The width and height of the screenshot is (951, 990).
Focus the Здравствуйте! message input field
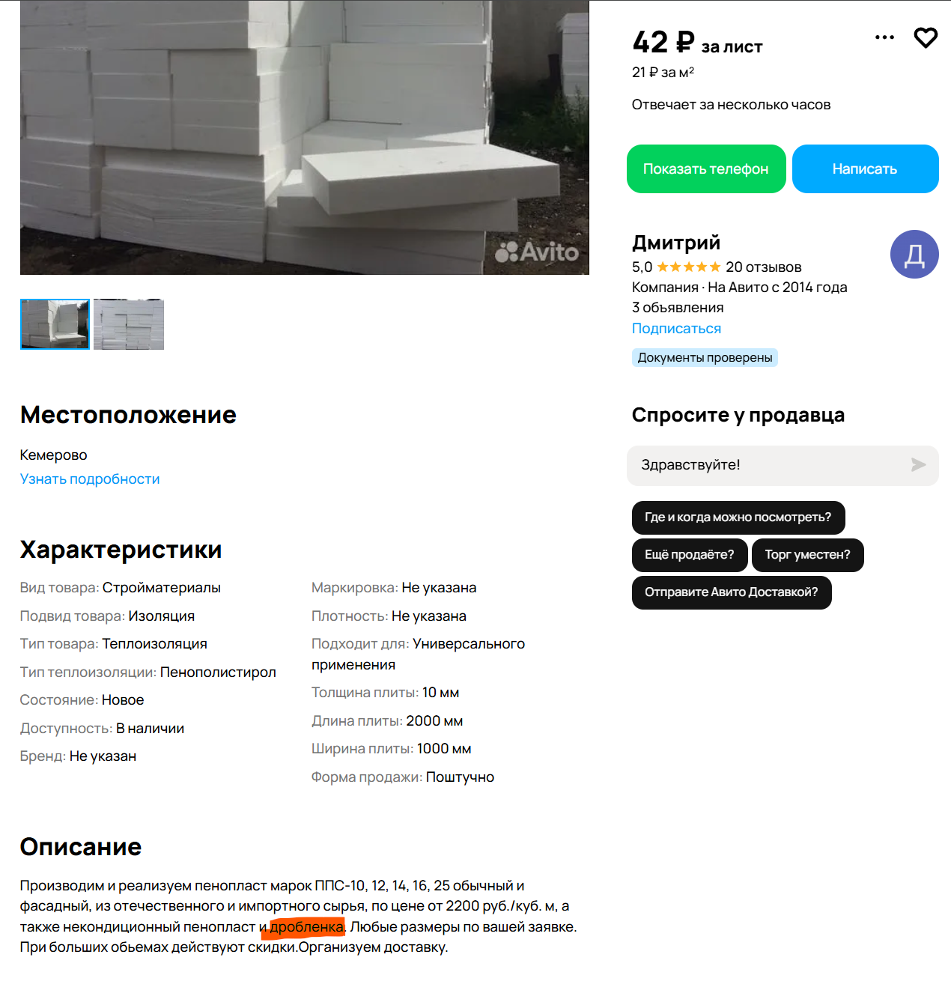click(771, 465)
